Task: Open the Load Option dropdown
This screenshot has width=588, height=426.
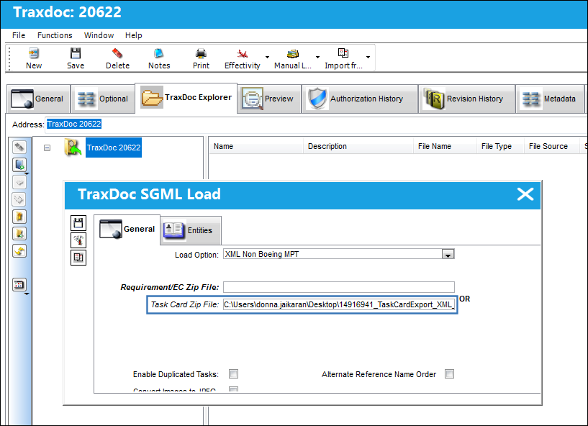Action: tap(448, 254)
